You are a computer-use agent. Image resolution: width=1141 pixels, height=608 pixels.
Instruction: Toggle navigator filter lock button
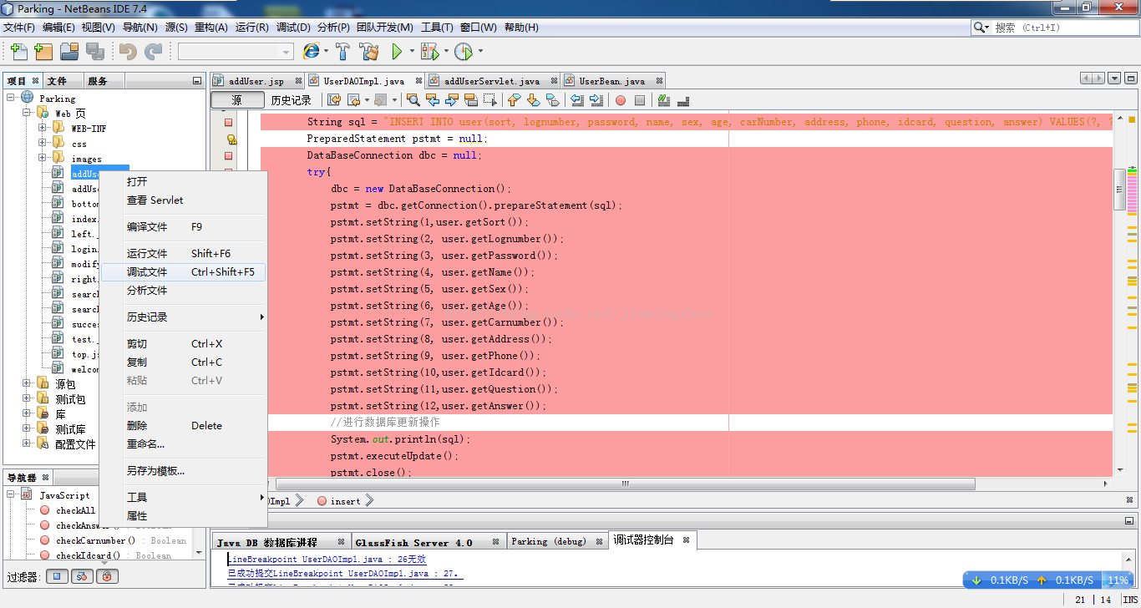click(107, 576)
